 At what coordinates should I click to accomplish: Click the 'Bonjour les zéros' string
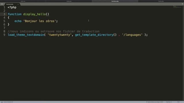click(x=40, y=21)
